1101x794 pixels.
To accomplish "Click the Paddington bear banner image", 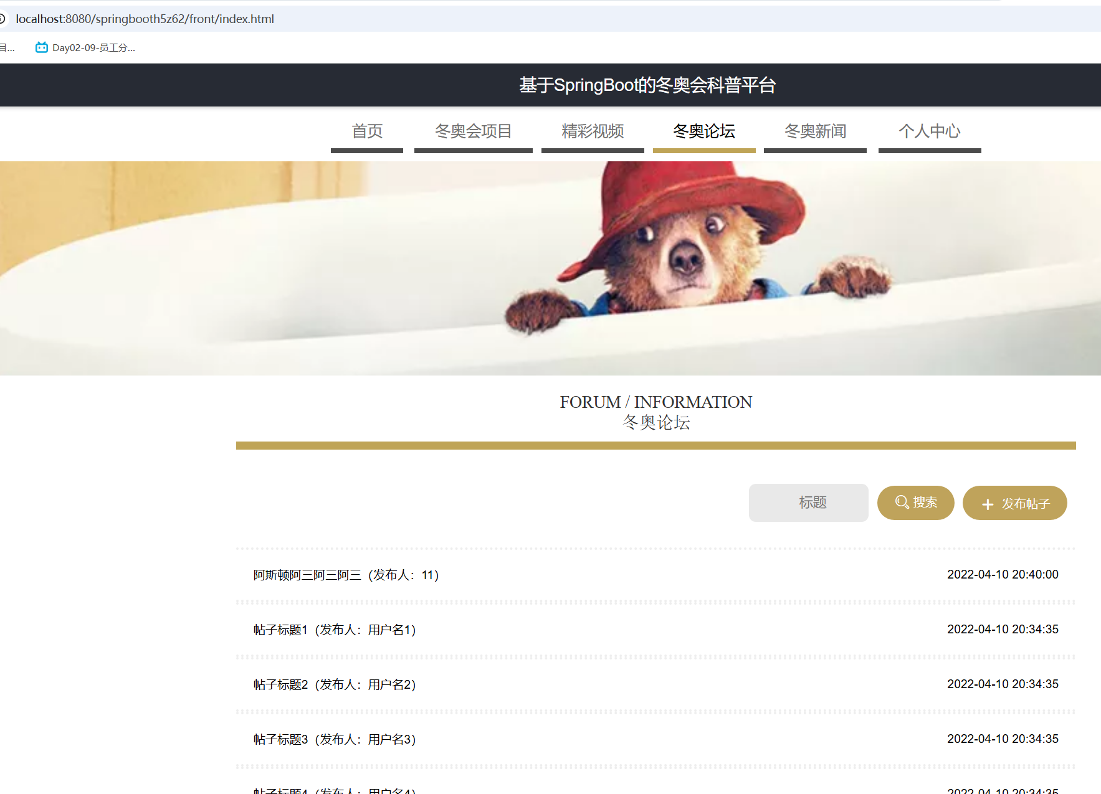I will 550,268.
